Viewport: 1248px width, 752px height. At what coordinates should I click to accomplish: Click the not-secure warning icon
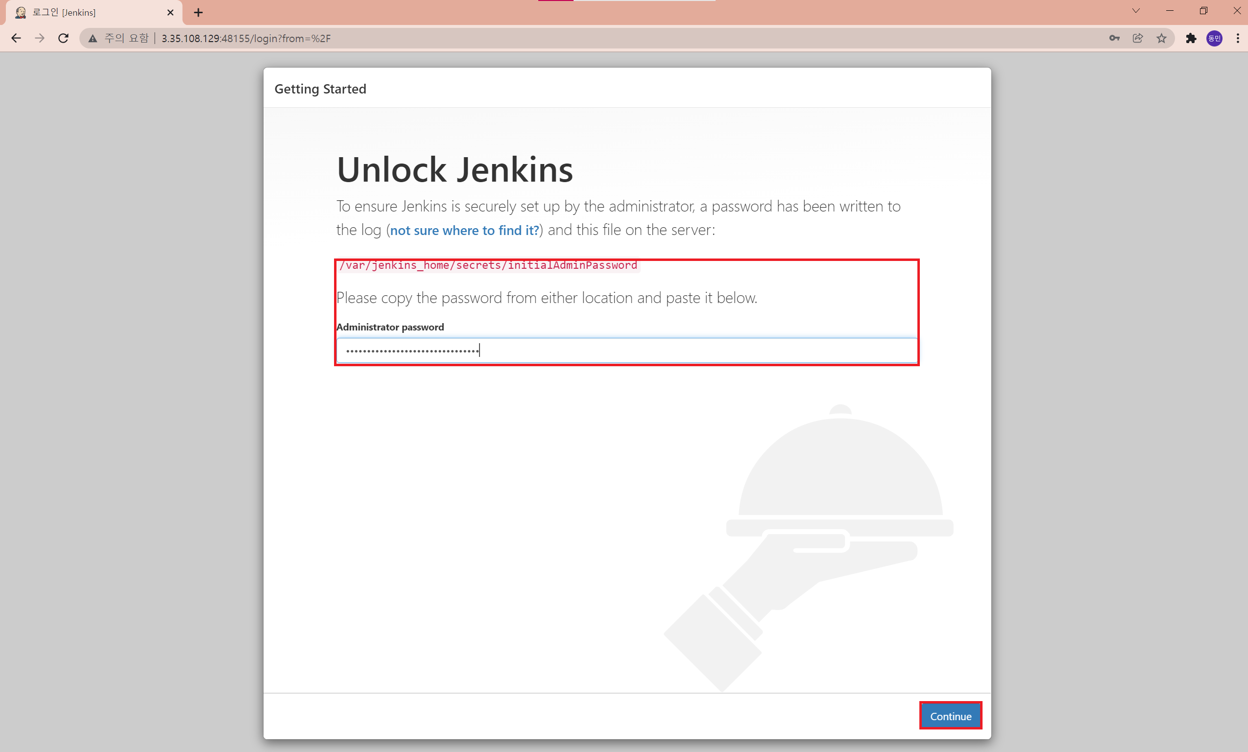click(x=93, y=39)
